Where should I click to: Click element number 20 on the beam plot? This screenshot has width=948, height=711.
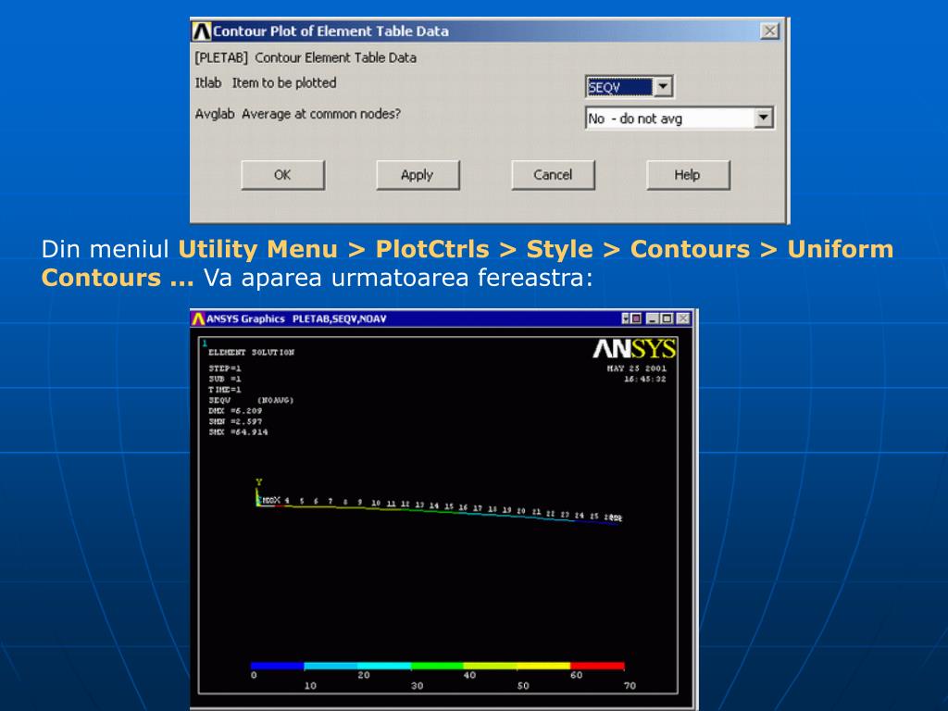521,511
